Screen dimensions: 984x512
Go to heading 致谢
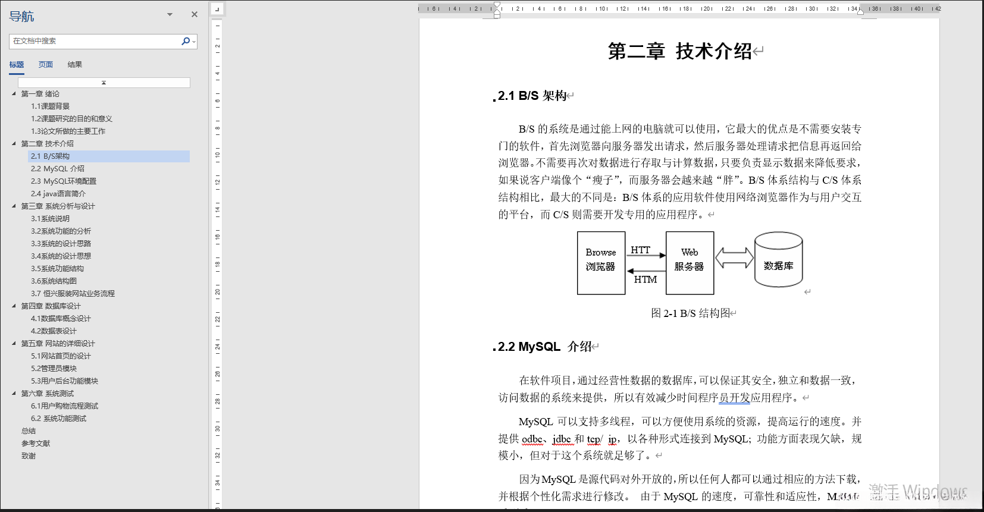pos(29,456)
